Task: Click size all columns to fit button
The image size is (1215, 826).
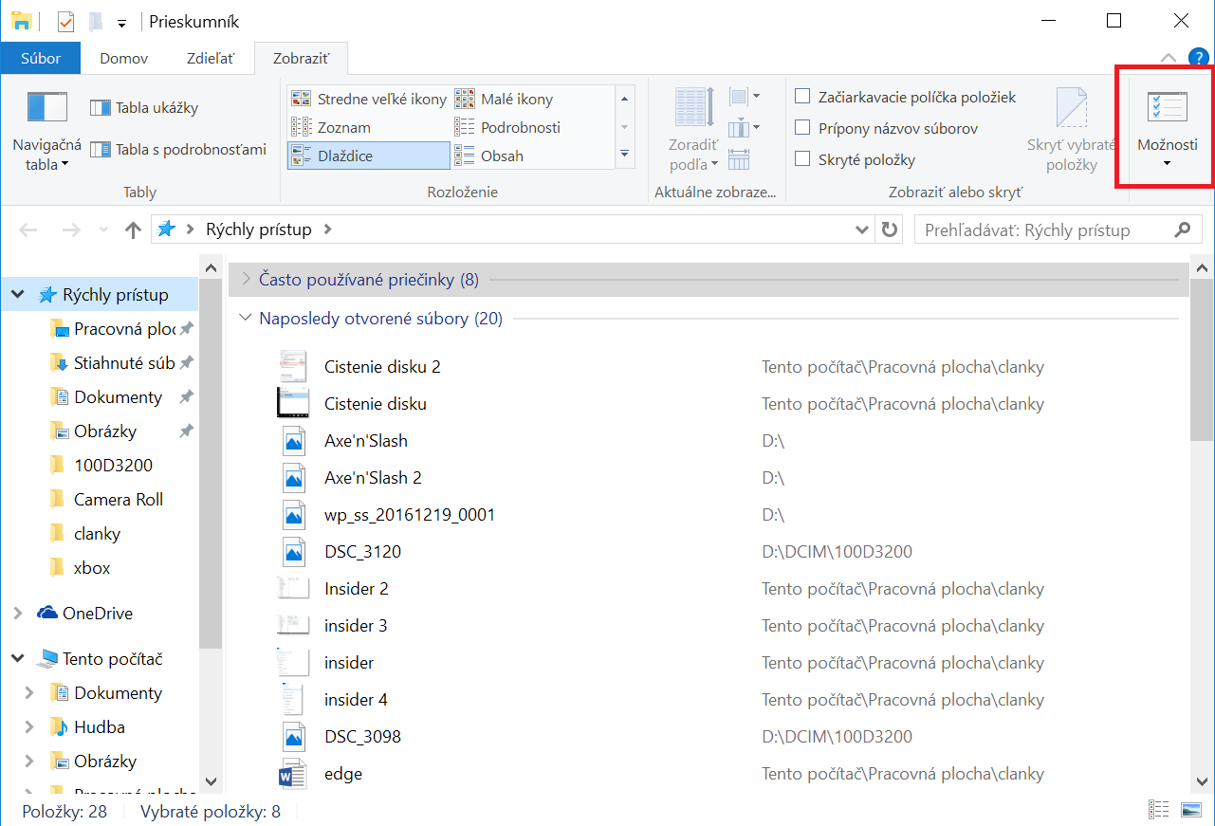Action: point(739,159)
